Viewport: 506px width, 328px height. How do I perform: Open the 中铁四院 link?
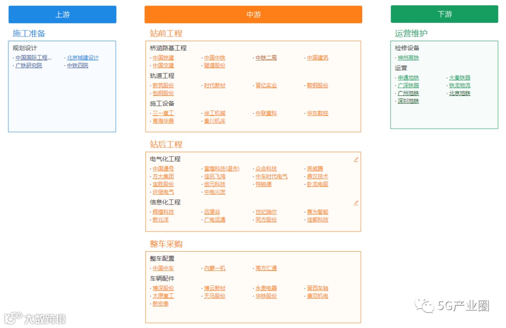[x=77, y=66]
